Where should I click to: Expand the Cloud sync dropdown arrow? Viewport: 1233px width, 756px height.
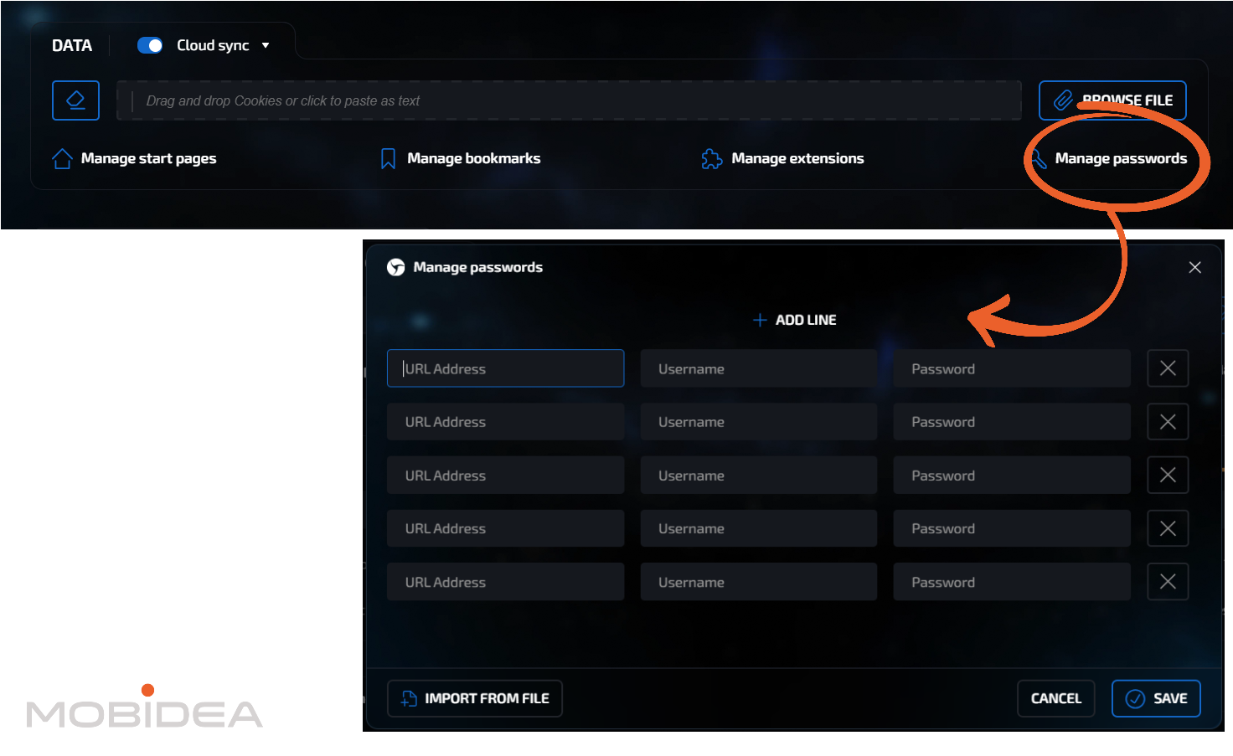[266, 45]
